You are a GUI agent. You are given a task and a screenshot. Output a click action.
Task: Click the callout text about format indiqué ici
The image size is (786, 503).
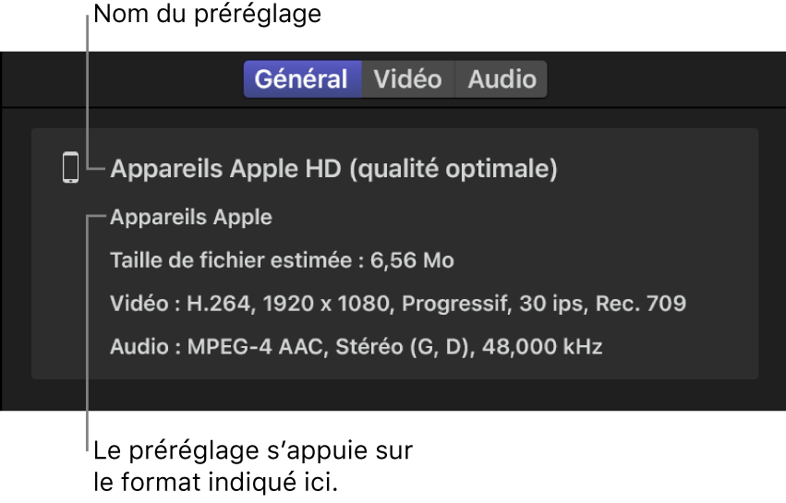(x=252, y=466)
